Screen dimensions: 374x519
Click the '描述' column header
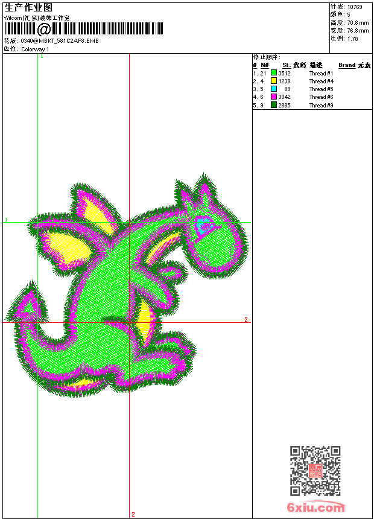[x=316, y=65]
